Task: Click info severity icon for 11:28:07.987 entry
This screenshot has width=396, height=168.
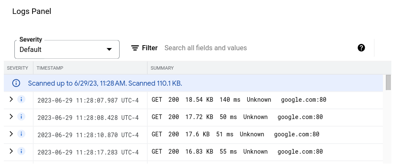Action: (21, 99)
